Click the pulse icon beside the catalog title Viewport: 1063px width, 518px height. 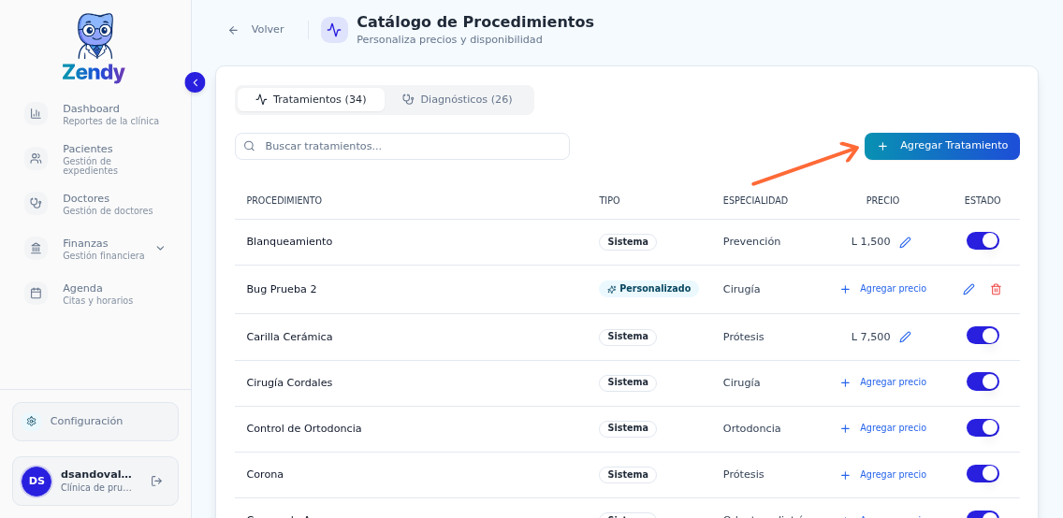tap(334, 30)
